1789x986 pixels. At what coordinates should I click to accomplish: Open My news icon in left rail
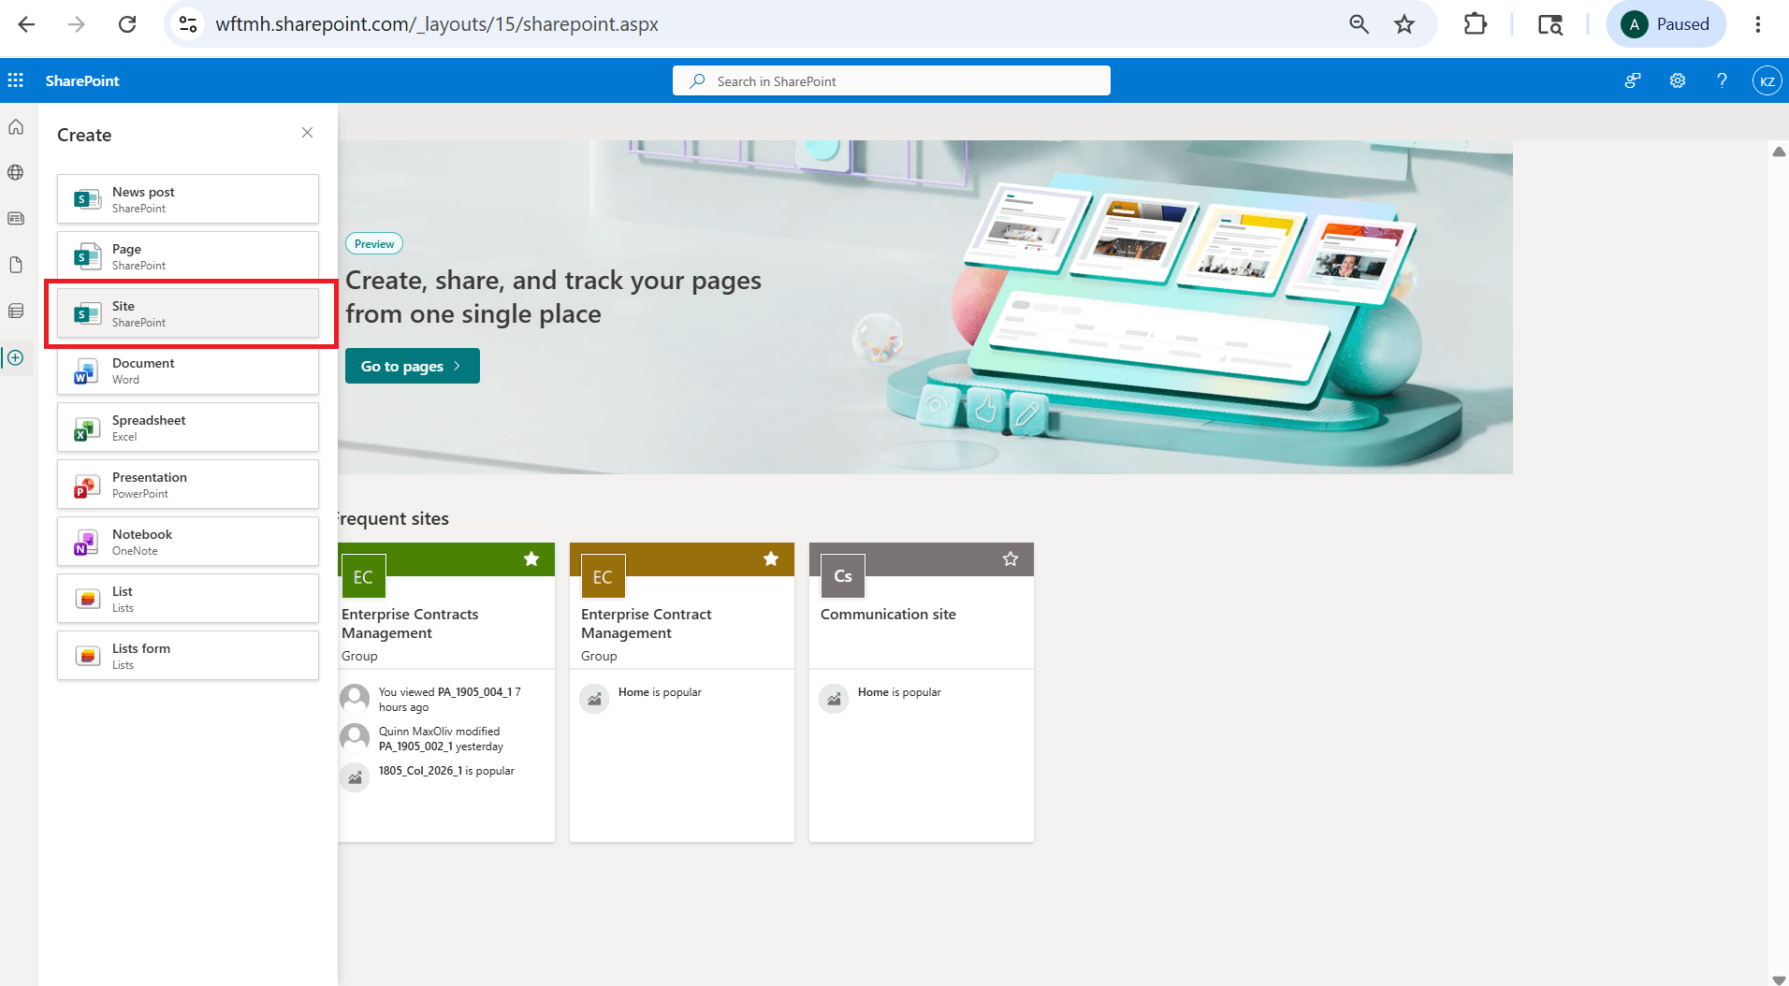click(16, 218)
